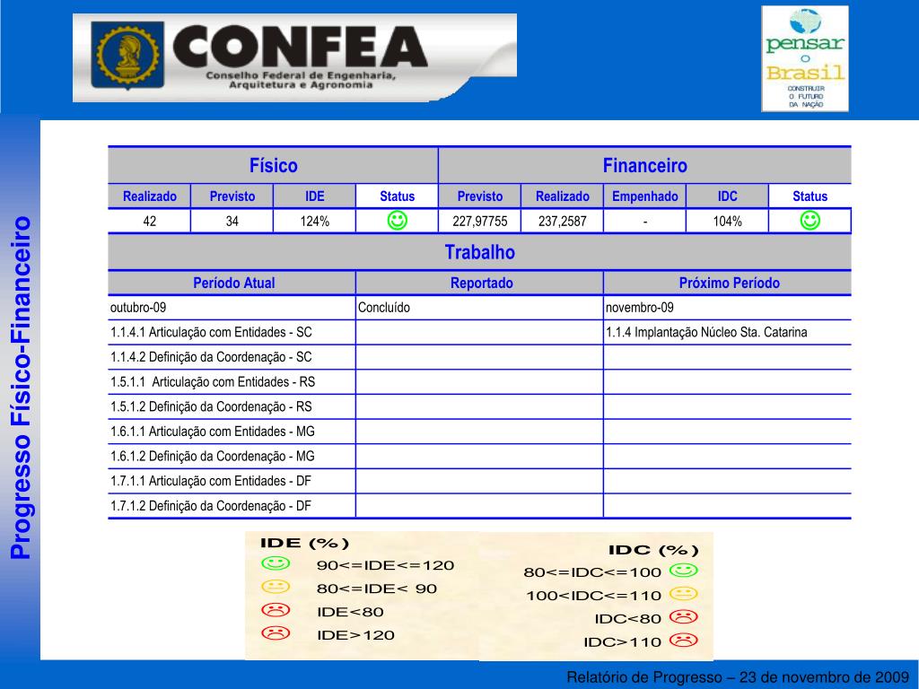Click the green smiley under Financeiro Status
The image size is (919, 689).
coord(810,221)
